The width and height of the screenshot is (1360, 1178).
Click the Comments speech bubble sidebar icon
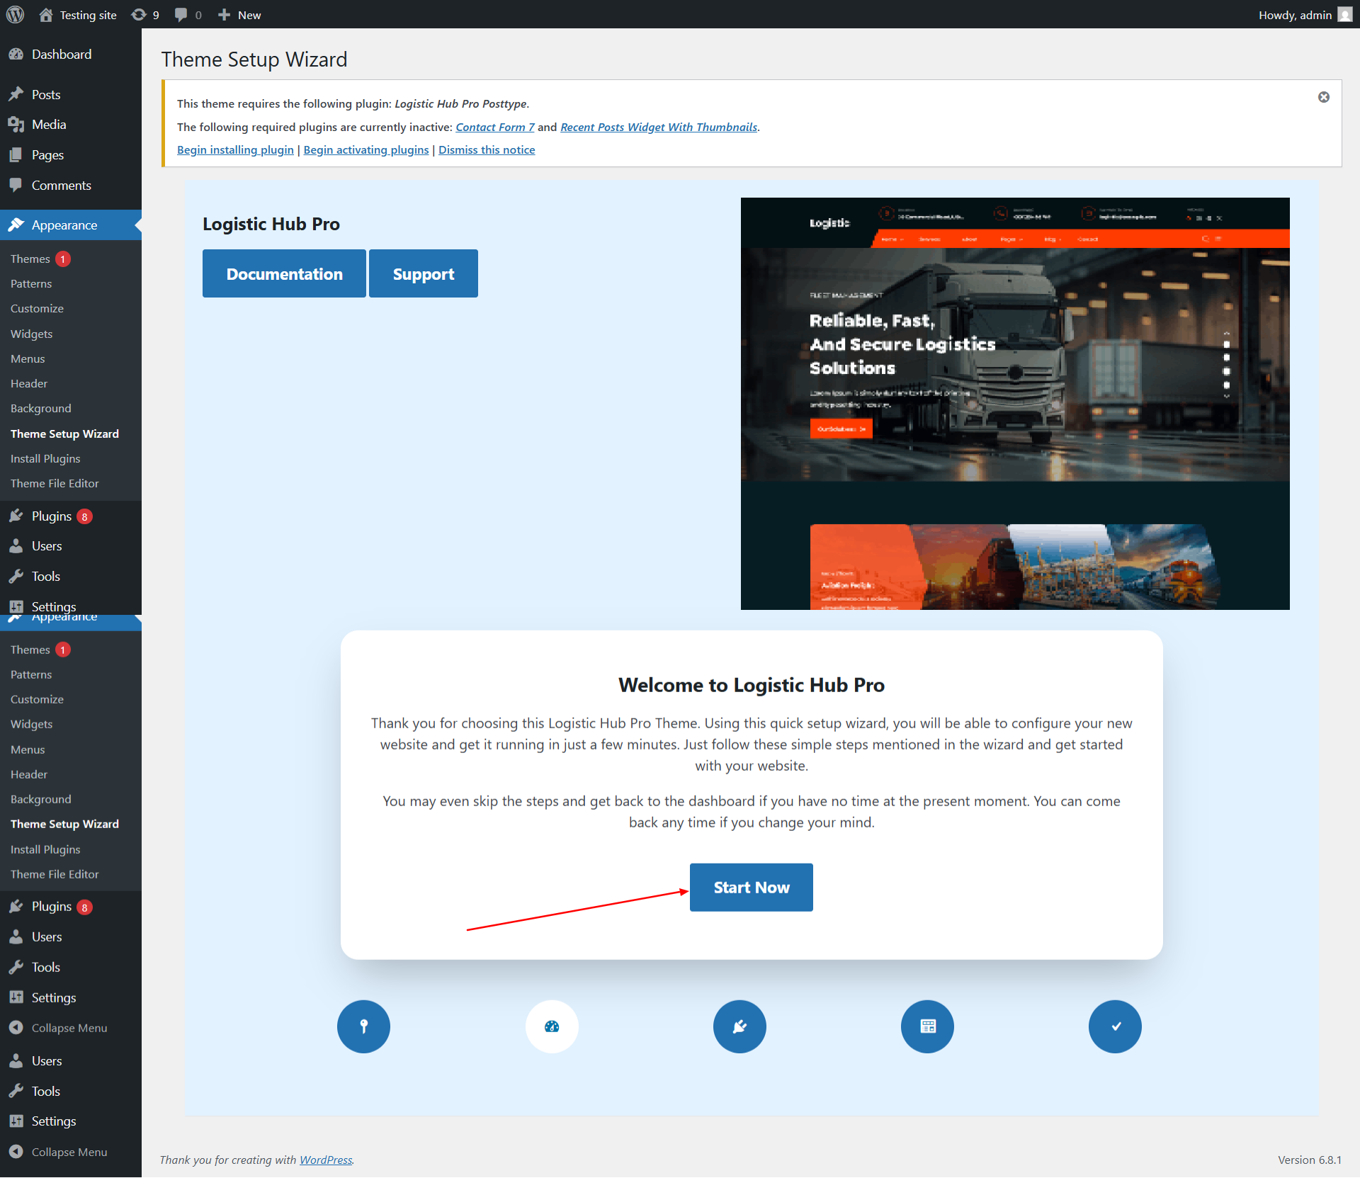(16, 185)
